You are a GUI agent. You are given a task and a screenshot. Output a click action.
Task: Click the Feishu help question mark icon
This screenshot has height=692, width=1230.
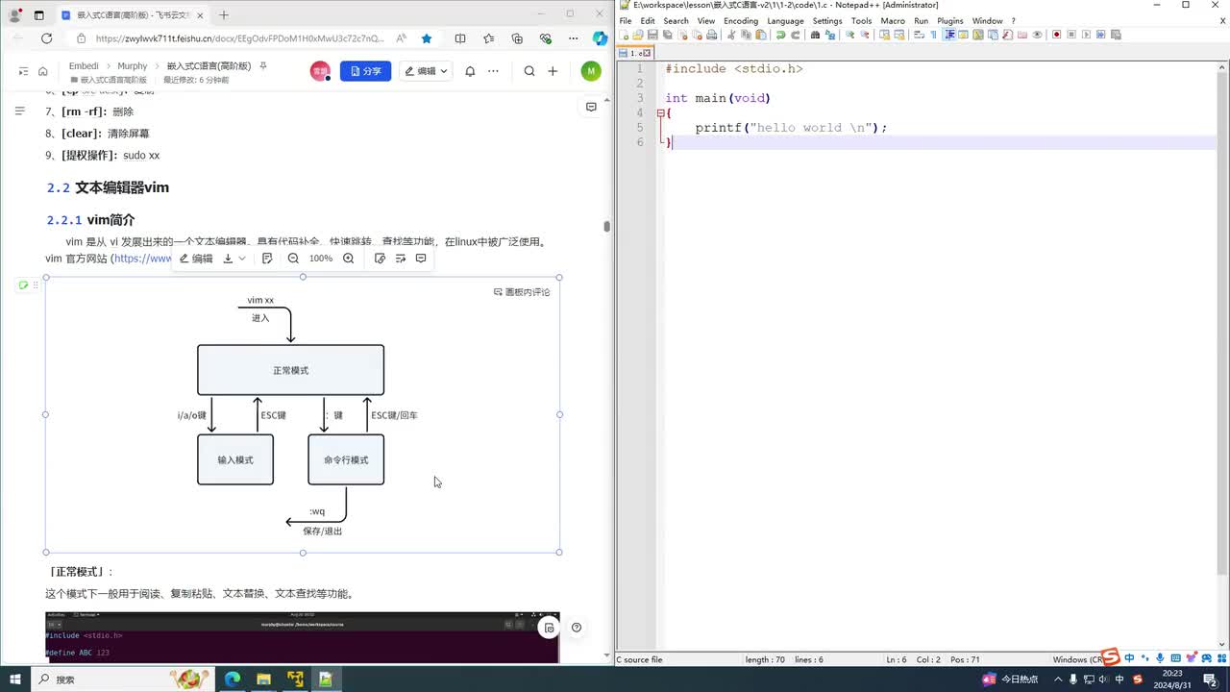tap(577, 628)
